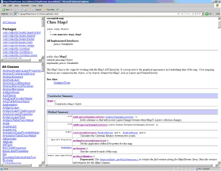This screenshot has width=221, height=171.
Task: Open the com.mapinfo.beans.tools package link
Action: point(18,42)
